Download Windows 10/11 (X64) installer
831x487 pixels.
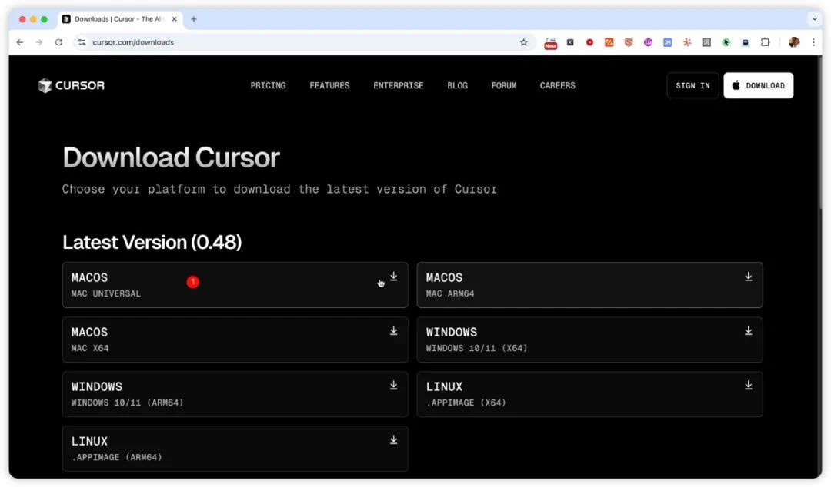pyautogui.click(x=589, y=340)
